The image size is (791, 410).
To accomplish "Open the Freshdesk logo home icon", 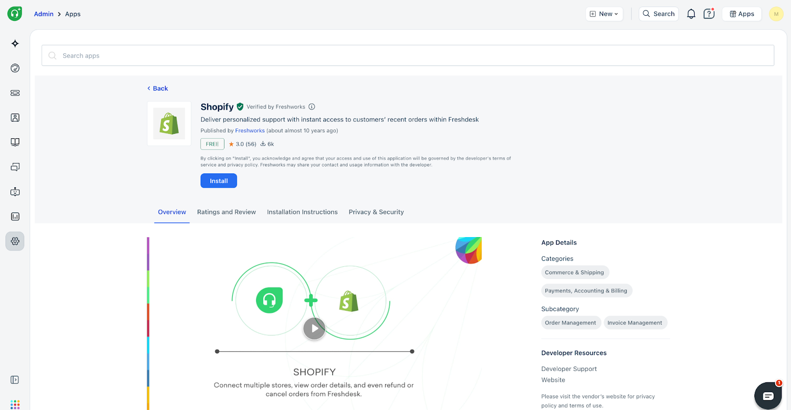I will (x=15, y=14).
